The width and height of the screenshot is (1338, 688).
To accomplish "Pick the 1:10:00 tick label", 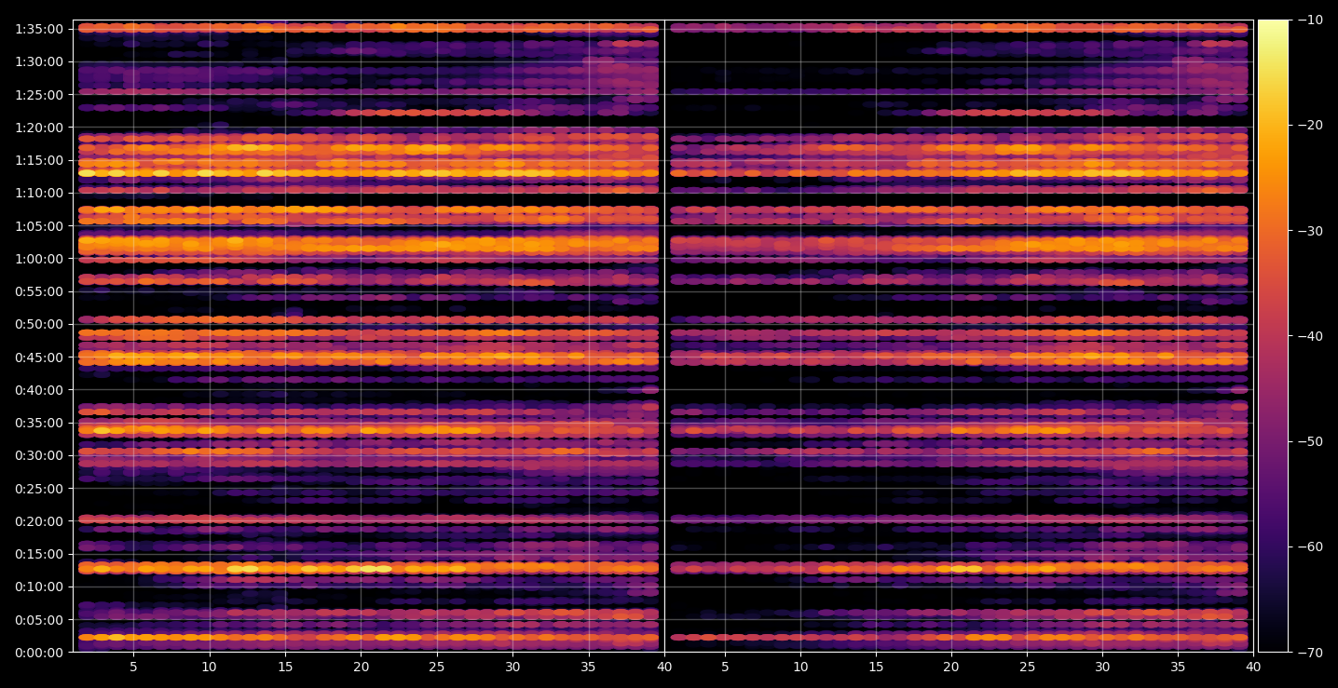I will (39, 193).
